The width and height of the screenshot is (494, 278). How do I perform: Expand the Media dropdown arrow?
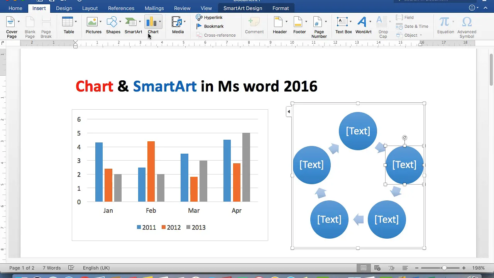click(x=184, y=22)
